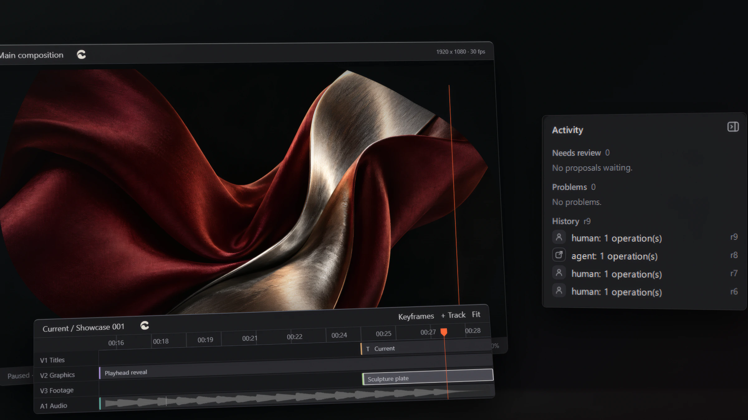Click the audio waveform on A1 track

(296, 397)
